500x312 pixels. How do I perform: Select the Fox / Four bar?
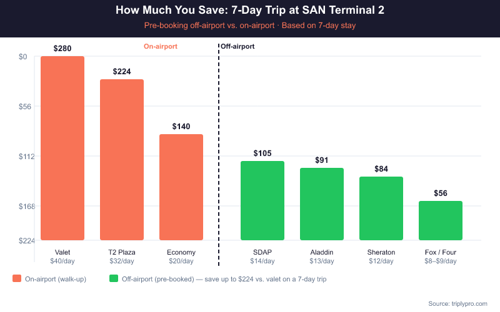441,220
